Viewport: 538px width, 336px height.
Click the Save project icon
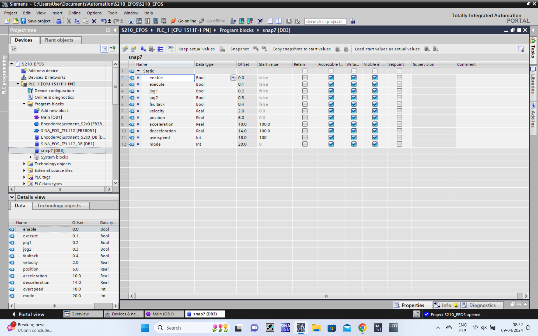pyautogui.click(x=24, y=21)
